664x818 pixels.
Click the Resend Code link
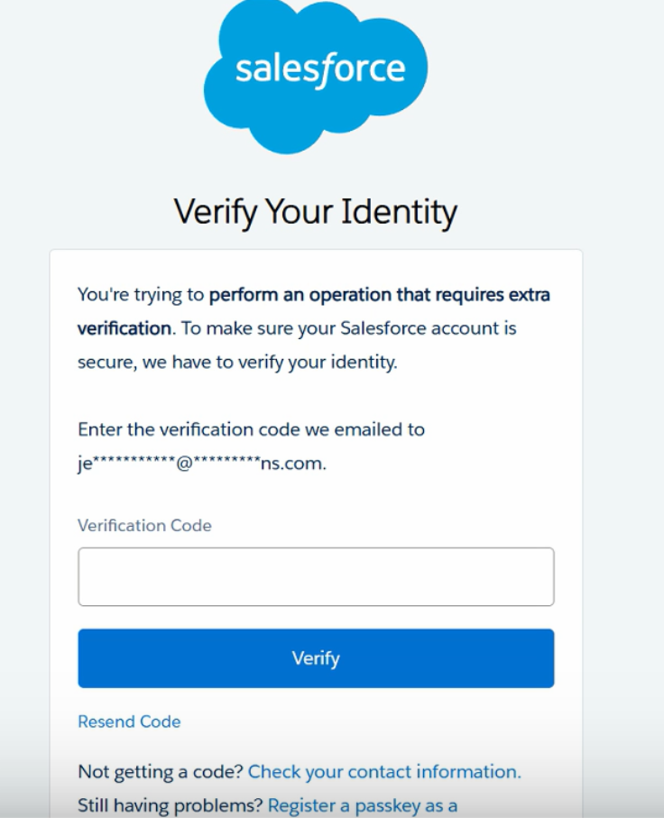(129, 721)
